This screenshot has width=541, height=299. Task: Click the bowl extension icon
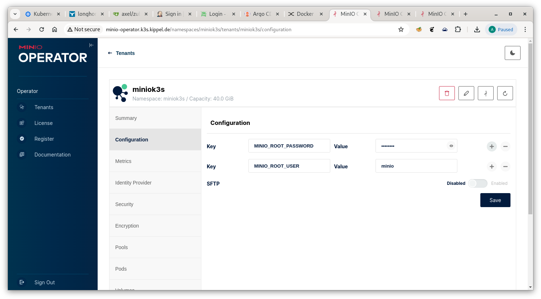pos(419,29)
